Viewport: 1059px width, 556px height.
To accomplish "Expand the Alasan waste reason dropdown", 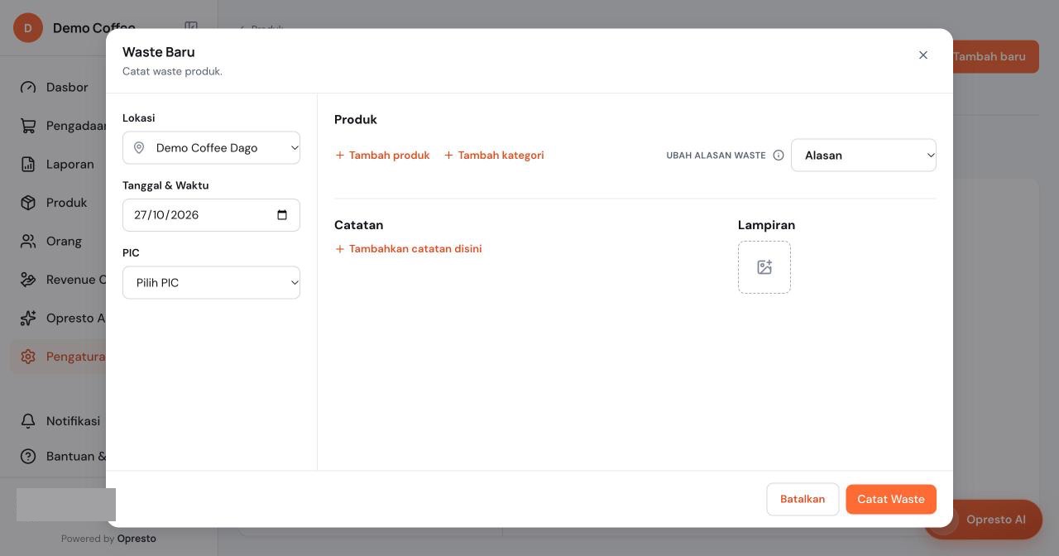I will (x=864, y=156).
